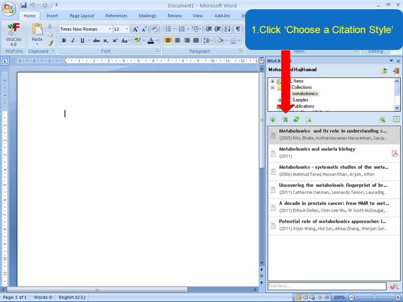Click the WizCite logout door icon
403x302 pixels.
pos(396,71)
